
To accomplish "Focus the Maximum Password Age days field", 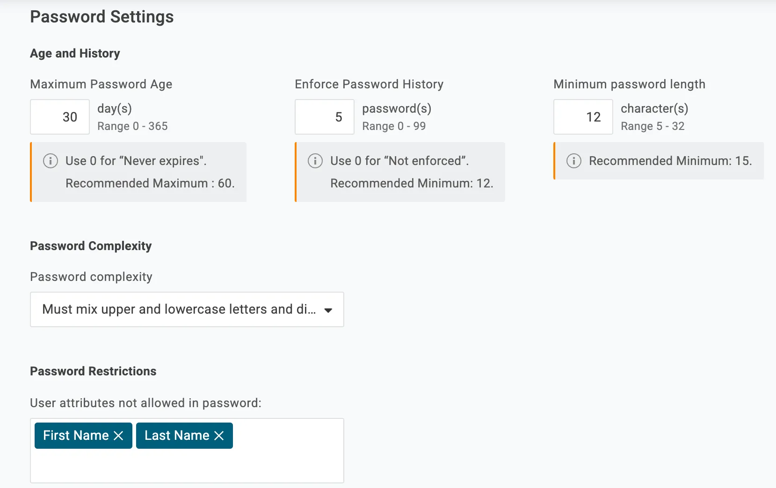I will [60, 117].
